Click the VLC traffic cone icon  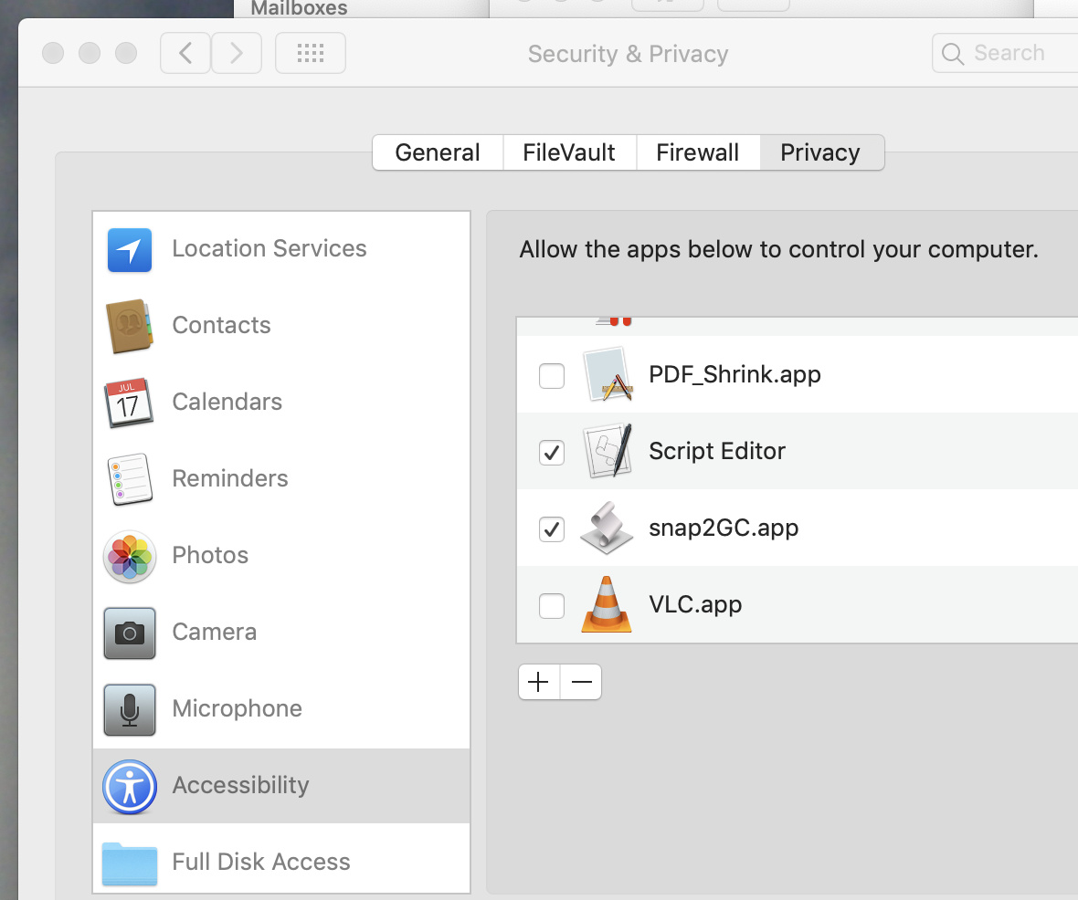point(607,604)
